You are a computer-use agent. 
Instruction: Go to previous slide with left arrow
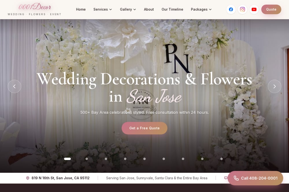[14, 86]
